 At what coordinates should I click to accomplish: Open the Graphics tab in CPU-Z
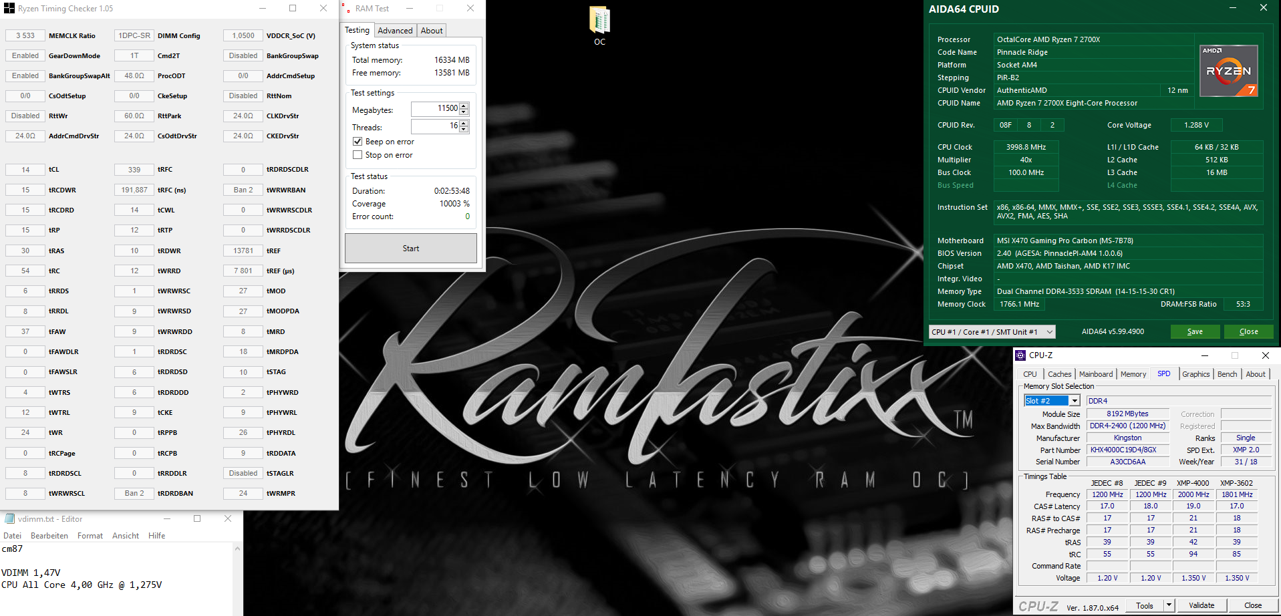(x=1196, y=374)
